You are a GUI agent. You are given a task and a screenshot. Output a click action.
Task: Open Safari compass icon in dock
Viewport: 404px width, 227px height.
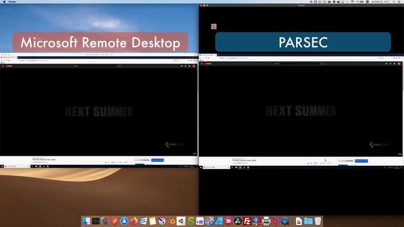[124, 221]
